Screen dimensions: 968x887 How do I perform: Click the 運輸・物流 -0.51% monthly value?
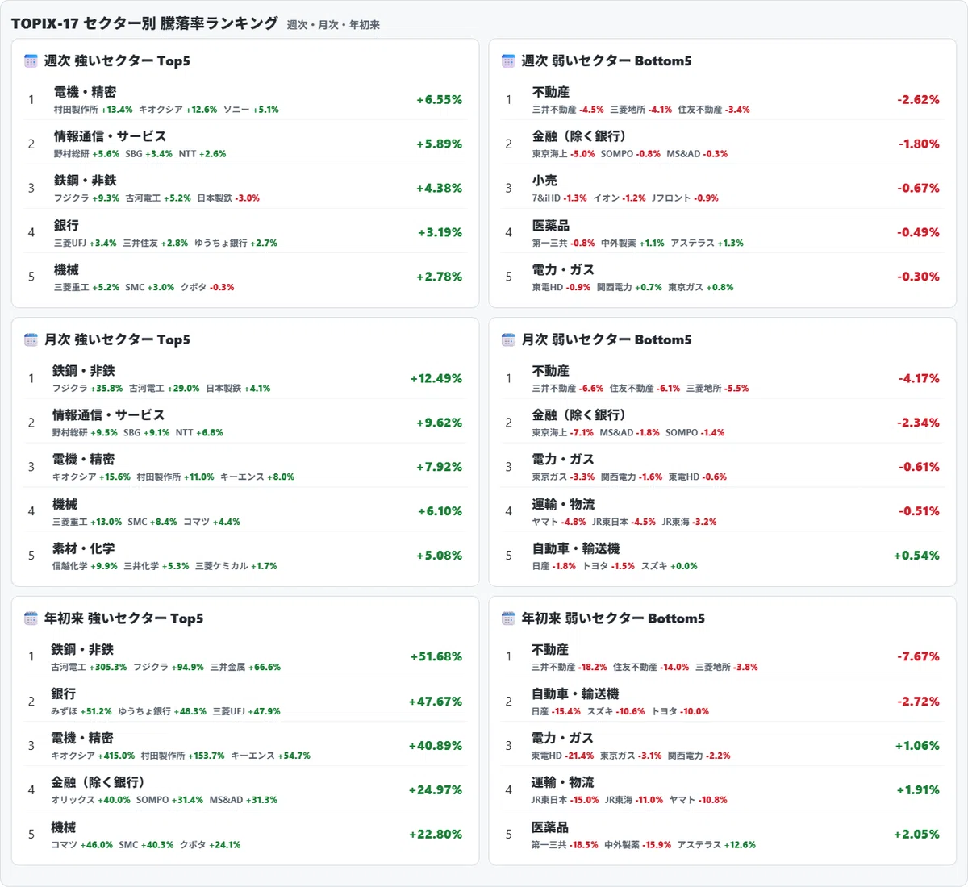pyautogui.click(x=919, y=511)
